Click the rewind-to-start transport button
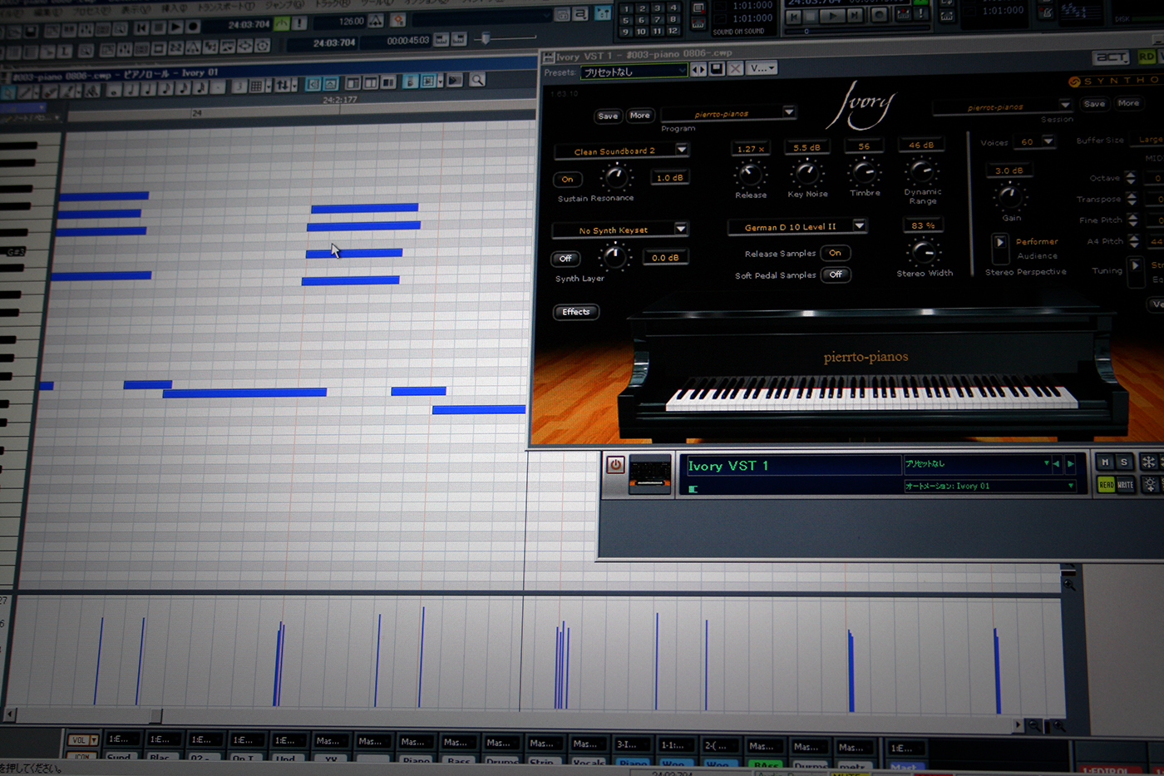 tap(141, 28)
